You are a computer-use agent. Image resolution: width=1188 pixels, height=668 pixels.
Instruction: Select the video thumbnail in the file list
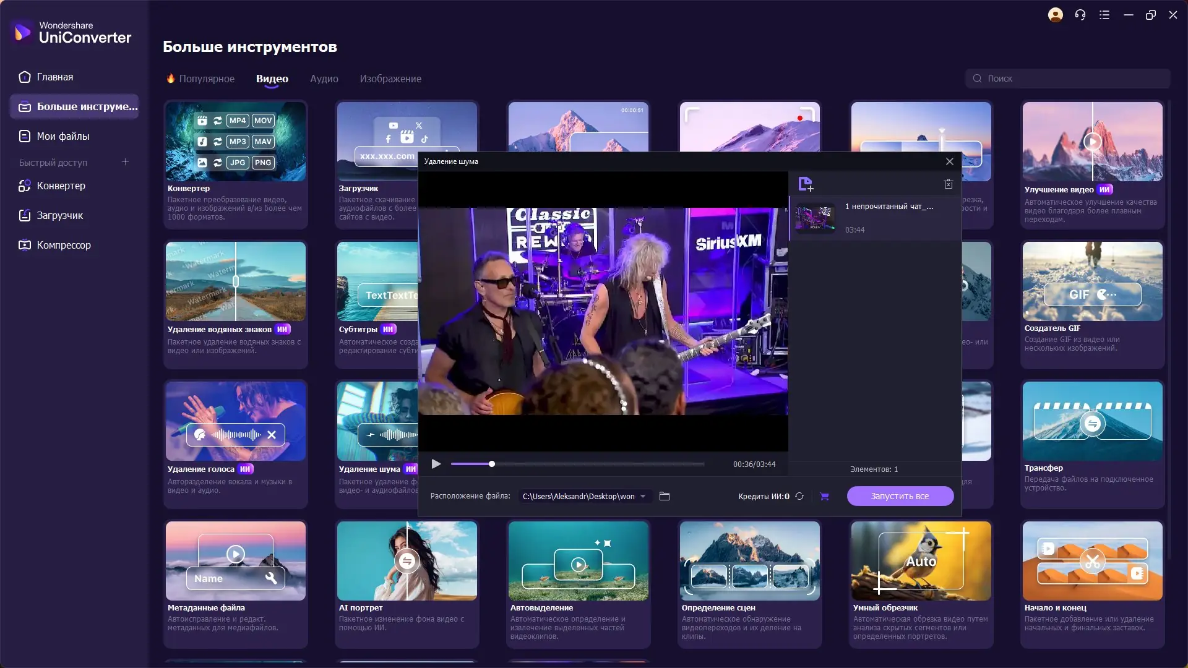[x=814, y=218]
